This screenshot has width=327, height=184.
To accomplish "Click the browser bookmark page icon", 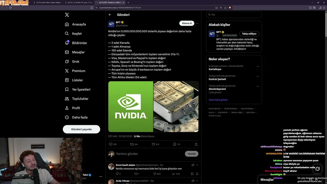I will click(x=92, y=8).
